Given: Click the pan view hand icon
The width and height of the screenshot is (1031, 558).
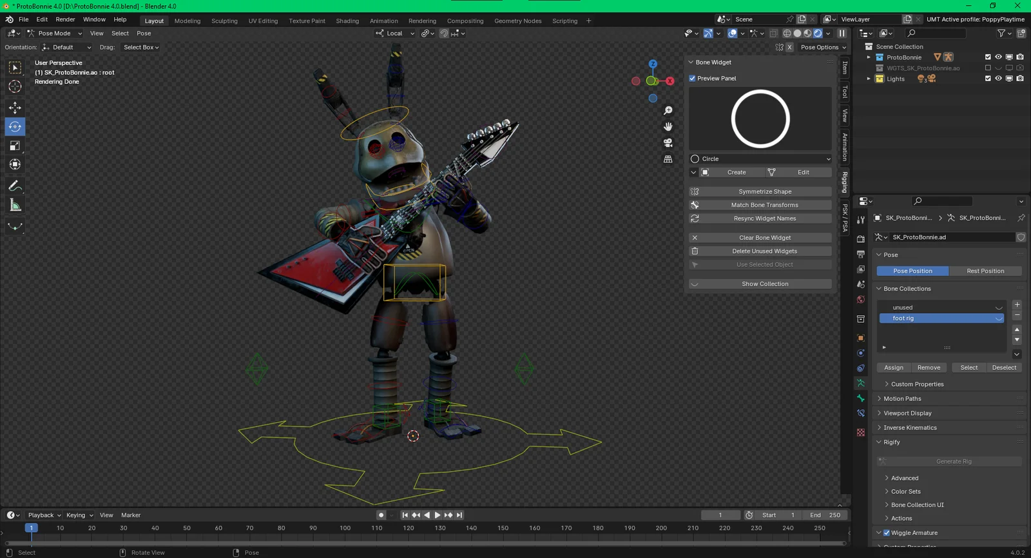Looking at the screenshot, I should pos(668,127).
